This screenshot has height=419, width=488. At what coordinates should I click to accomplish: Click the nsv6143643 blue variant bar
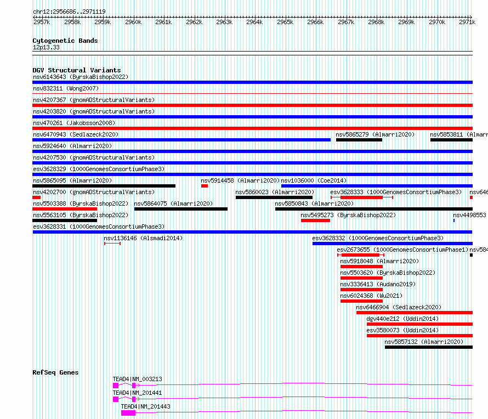click(x=252, y=82)
